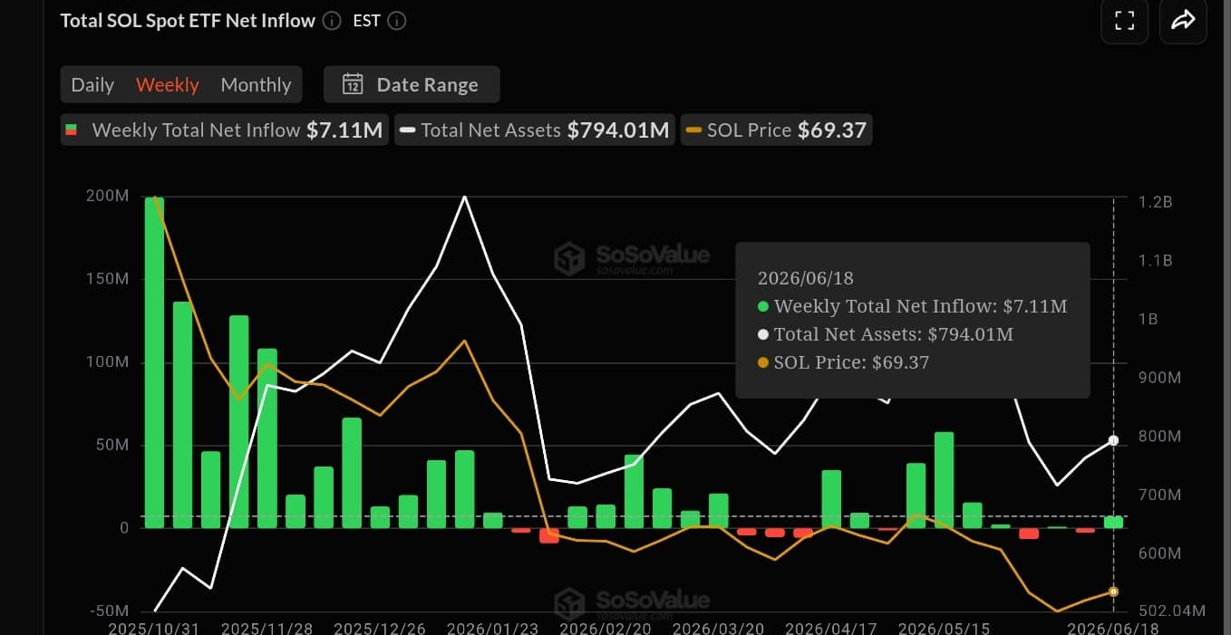Click info icon beside Total SOL Spot ETF Net Inflow
1231x635 pixels.
pyautogui.click(x=333, y=21)
